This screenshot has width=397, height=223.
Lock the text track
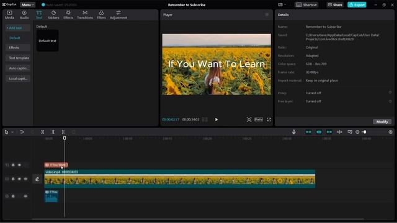point(13,165)
